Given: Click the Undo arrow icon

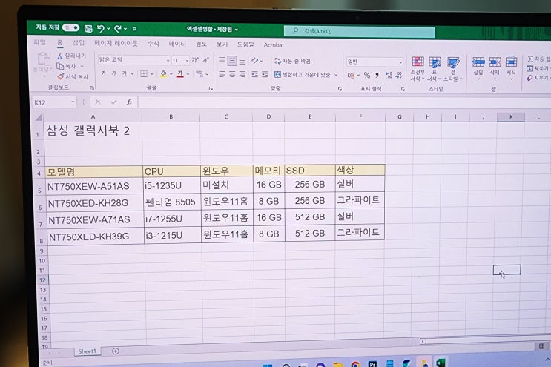Looking at the screenshot, I should pyautogui.click(x=101, y=29).
